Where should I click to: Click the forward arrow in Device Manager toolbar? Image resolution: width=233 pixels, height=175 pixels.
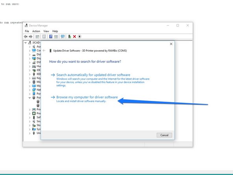pos(31,36)
